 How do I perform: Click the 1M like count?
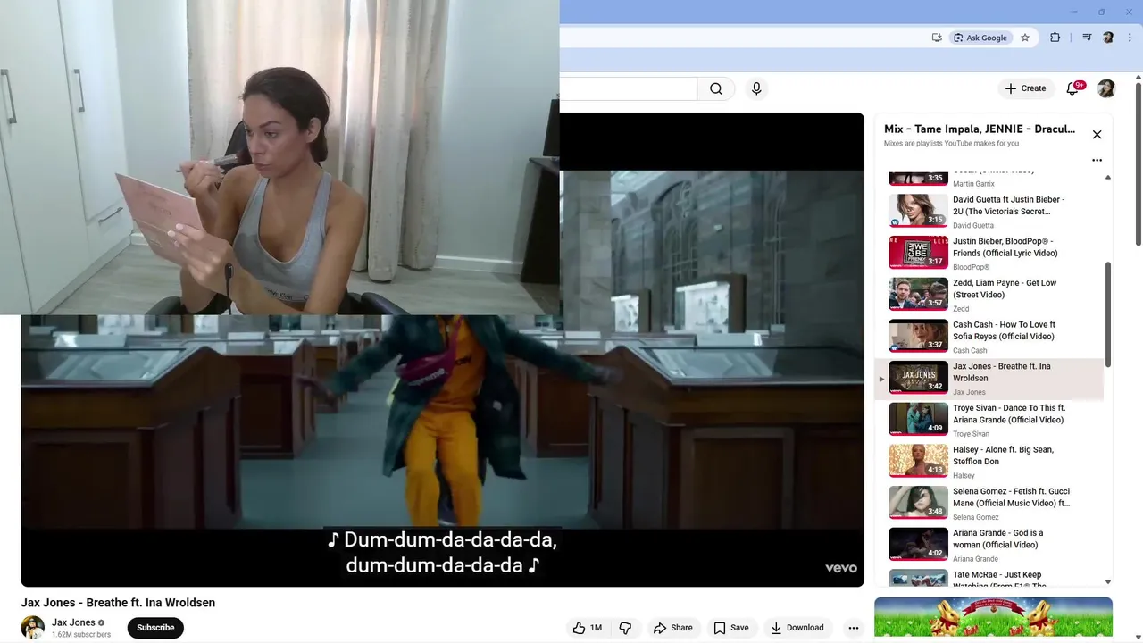point(596,628)
